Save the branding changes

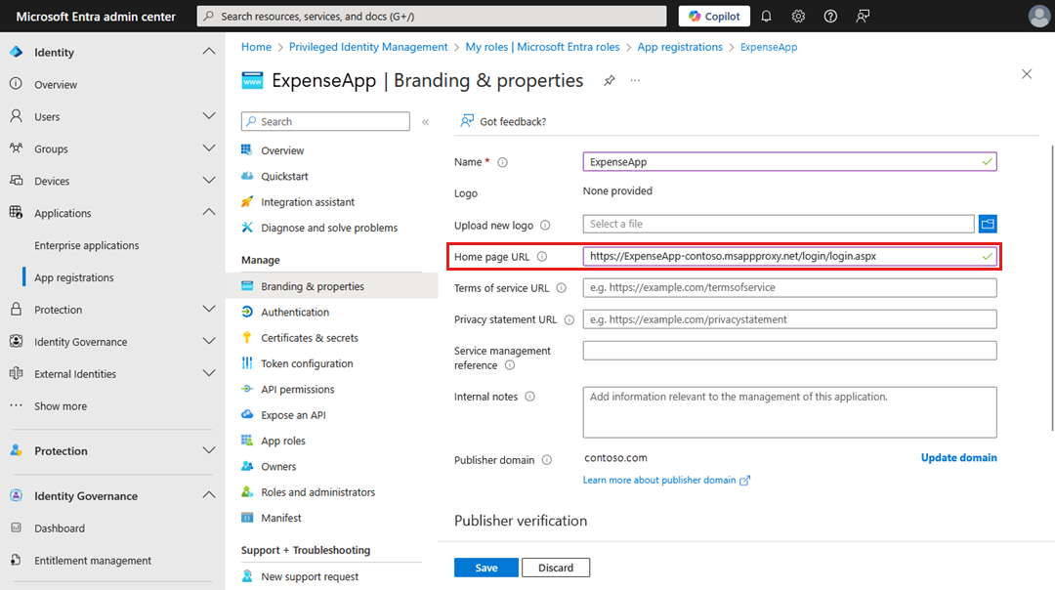[485, 567]
